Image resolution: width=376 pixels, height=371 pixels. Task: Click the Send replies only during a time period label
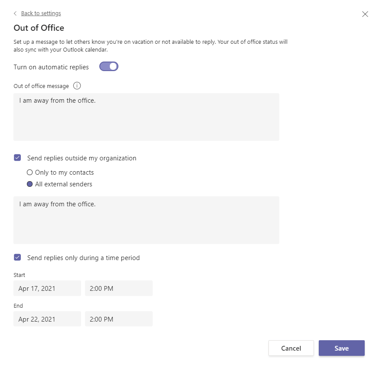[83, 258]
